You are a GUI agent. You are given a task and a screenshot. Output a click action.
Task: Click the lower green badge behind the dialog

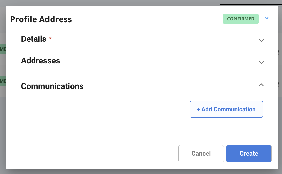click(3, 81)
